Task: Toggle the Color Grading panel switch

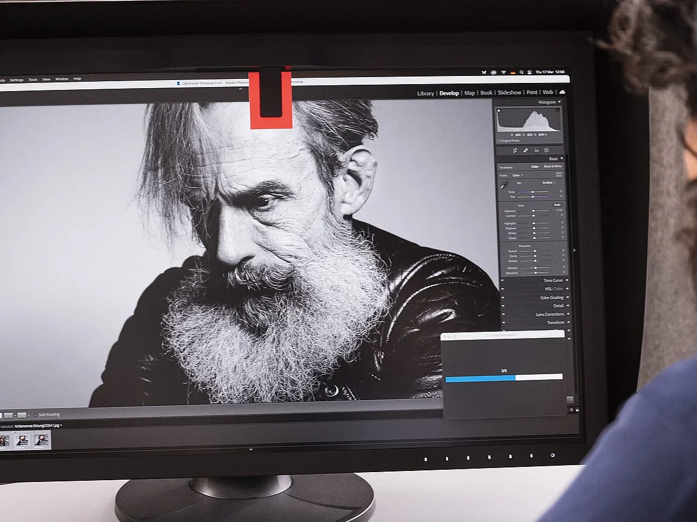Action: click(503, 298)
